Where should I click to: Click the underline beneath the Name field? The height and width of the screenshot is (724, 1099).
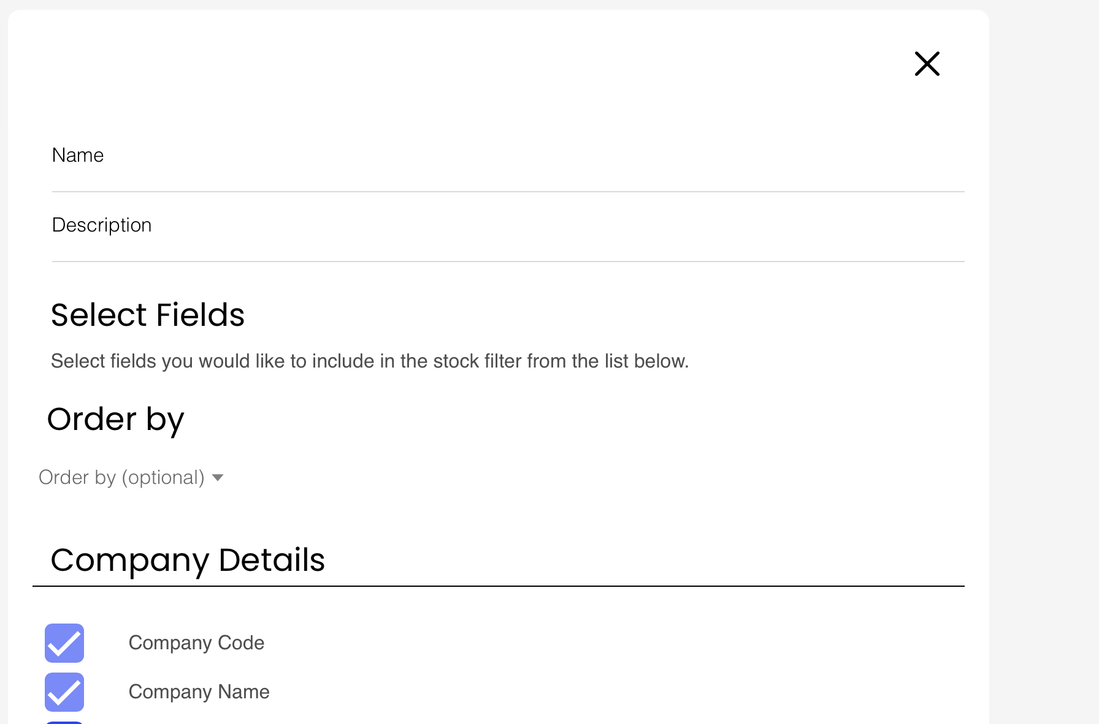508,192
